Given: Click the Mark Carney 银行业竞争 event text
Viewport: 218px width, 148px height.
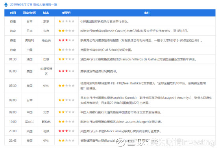Looking at the screenshot, I should point(120,131).
